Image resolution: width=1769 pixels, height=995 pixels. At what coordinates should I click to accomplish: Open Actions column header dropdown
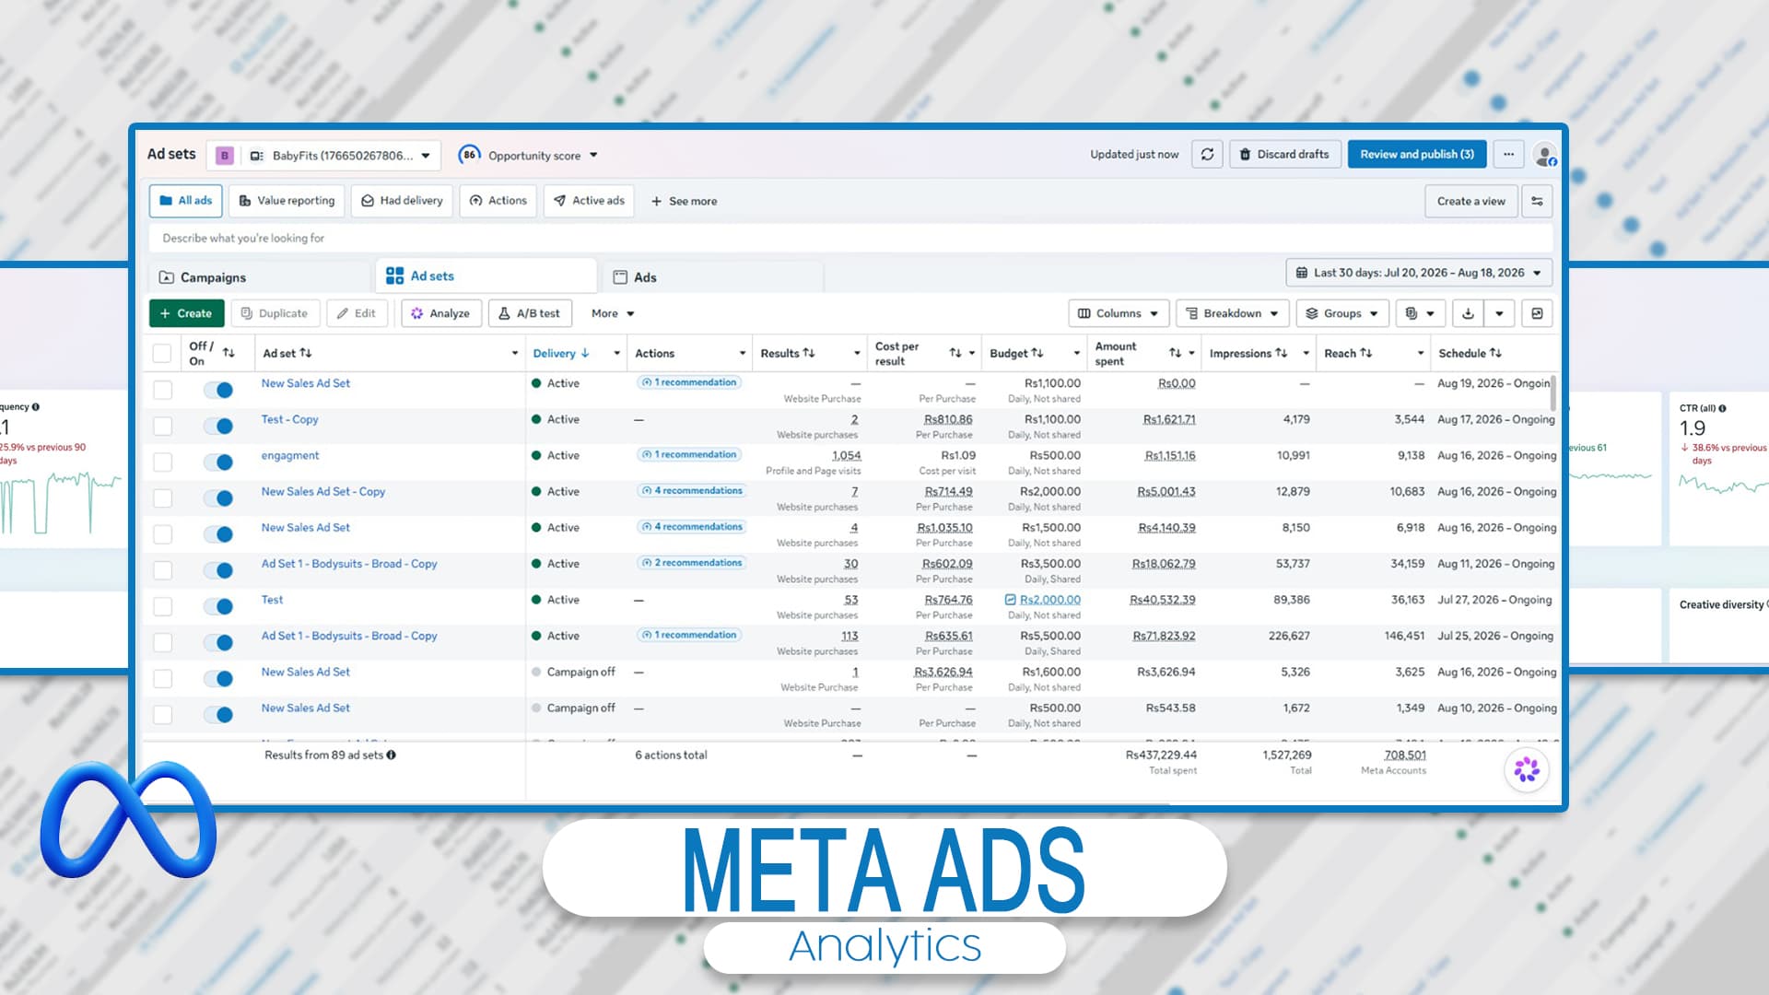(743, 353)
